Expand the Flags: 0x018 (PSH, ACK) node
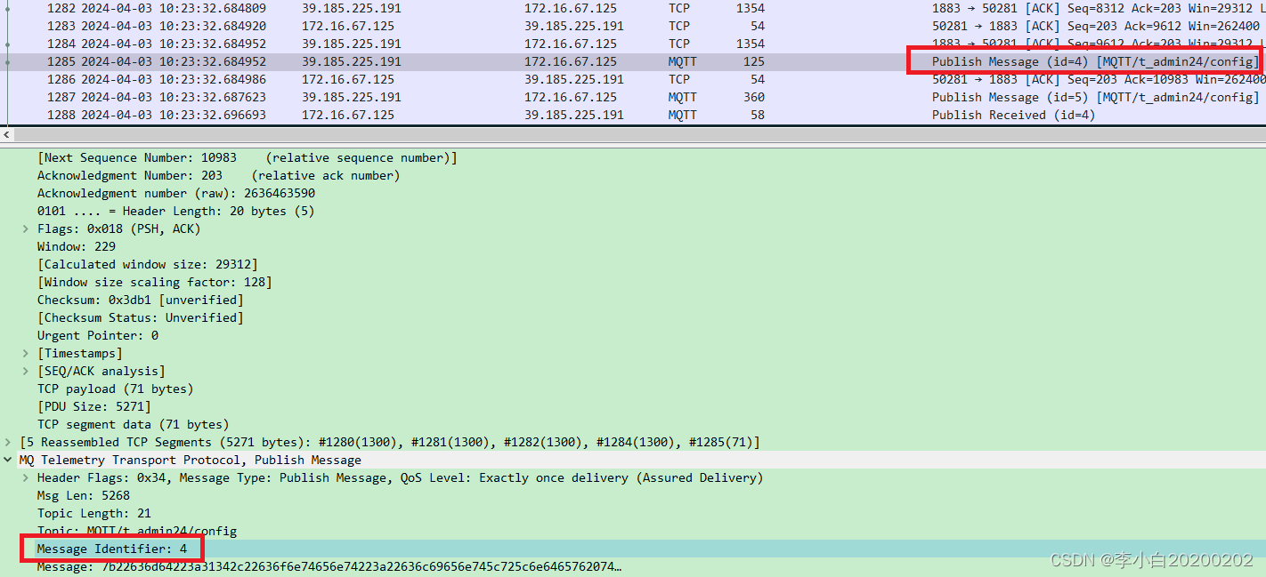This screenshot has width=1266, height=577. pyautogui.click(x=25, y=228)
